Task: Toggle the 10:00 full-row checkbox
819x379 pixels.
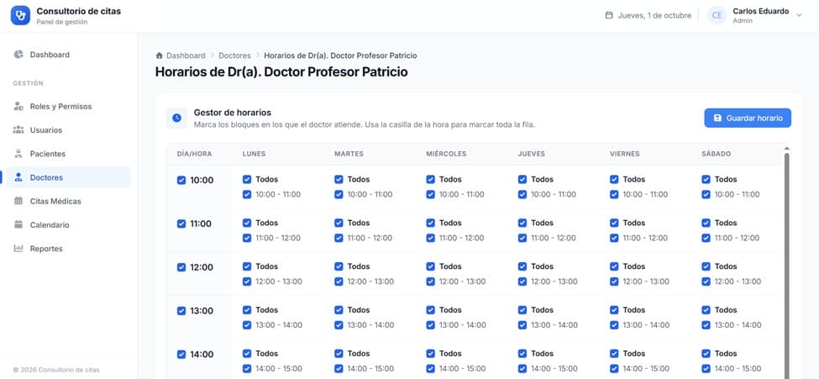Action: pos(181,180)
